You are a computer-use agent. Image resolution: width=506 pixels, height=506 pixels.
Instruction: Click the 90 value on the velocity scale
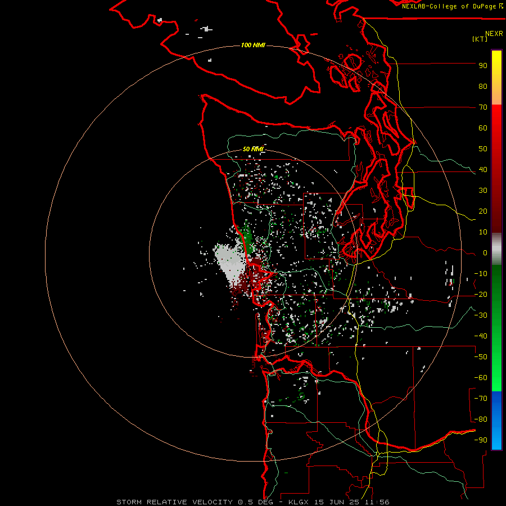point(483,66)
